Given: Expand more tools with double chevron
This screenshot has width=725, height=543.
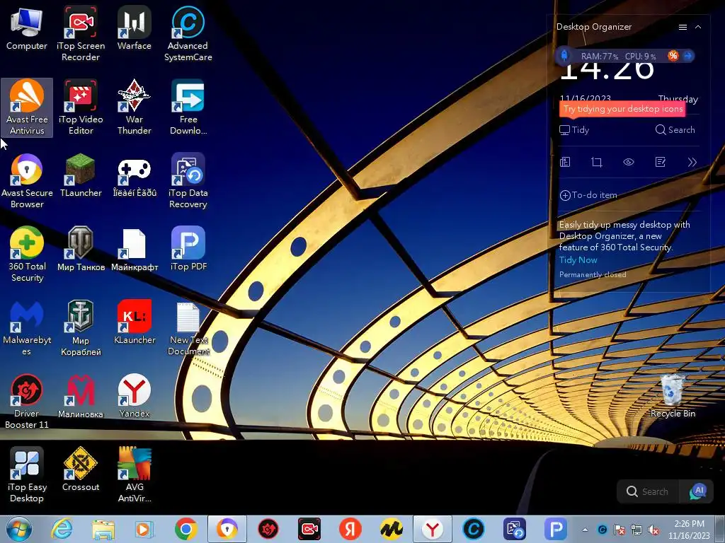Looking at the screenshot, I should [x=692, y=162].
